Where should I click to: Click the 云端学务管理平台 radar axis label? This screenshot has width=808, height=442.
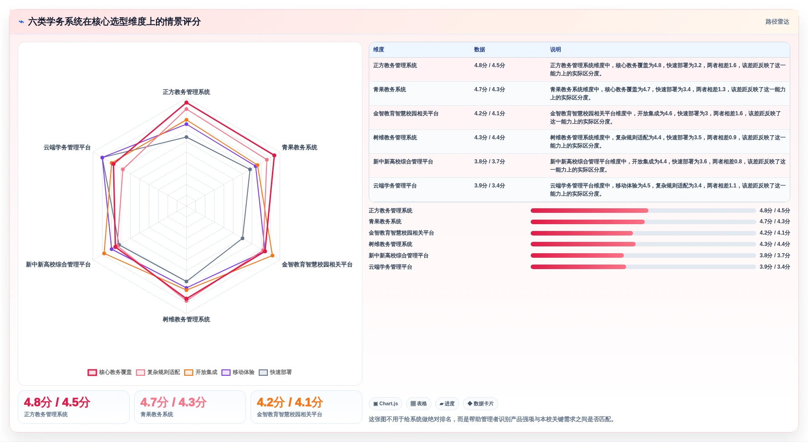pyautogui.click(x=67, y=147)
